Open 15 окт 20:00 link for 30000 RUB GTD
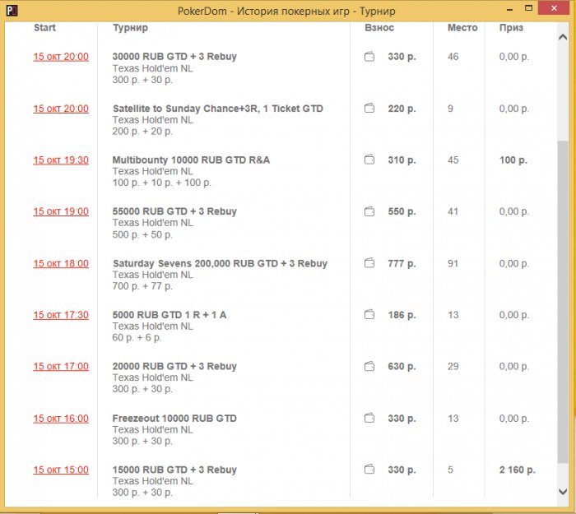Screen dimensions: 576x514 (61, 57)
